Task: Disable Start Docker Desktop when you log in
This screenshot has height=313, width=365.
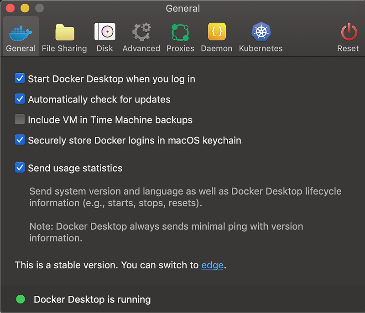Action: (x=19, y=79)
